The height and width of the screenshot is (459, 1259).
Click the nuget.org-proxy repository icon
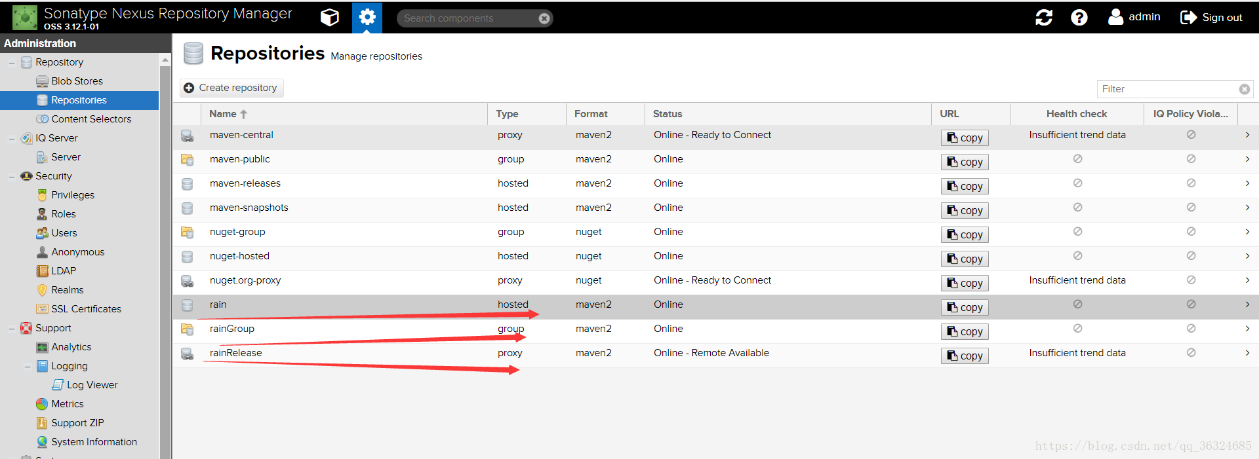pyautogui.click(x=187, y=281)
